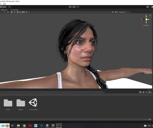Image resolution: width=153 pixels, height=128 pixels.
Task: Open the shading draw mode dropdown
Action: click(5, 12)
